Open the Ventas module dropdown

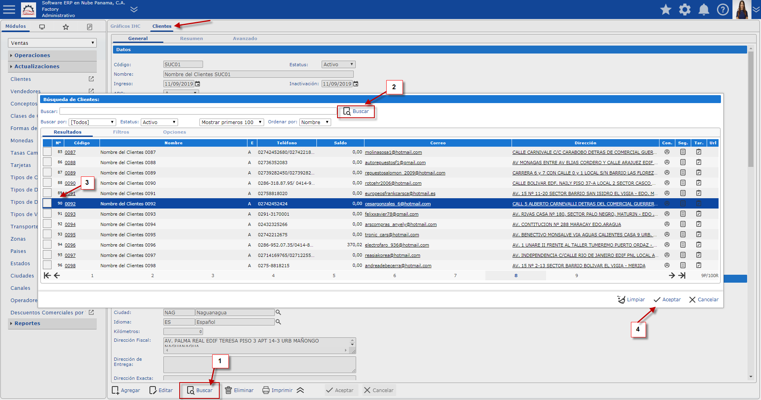click(52, 43)
